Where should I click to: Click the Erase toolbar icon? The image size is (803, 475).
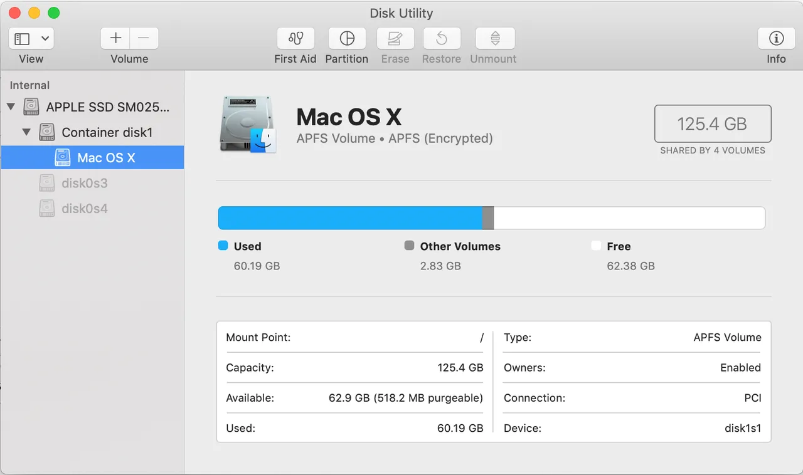(x=395, y=38)
